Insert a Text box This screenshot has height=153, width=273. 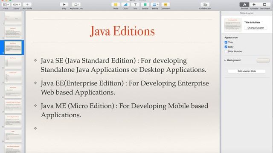point(135,5)
